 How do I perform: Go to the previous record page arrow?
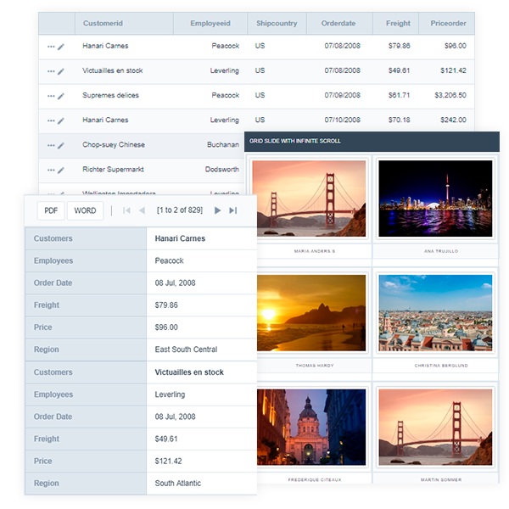[x=142, y=210]
